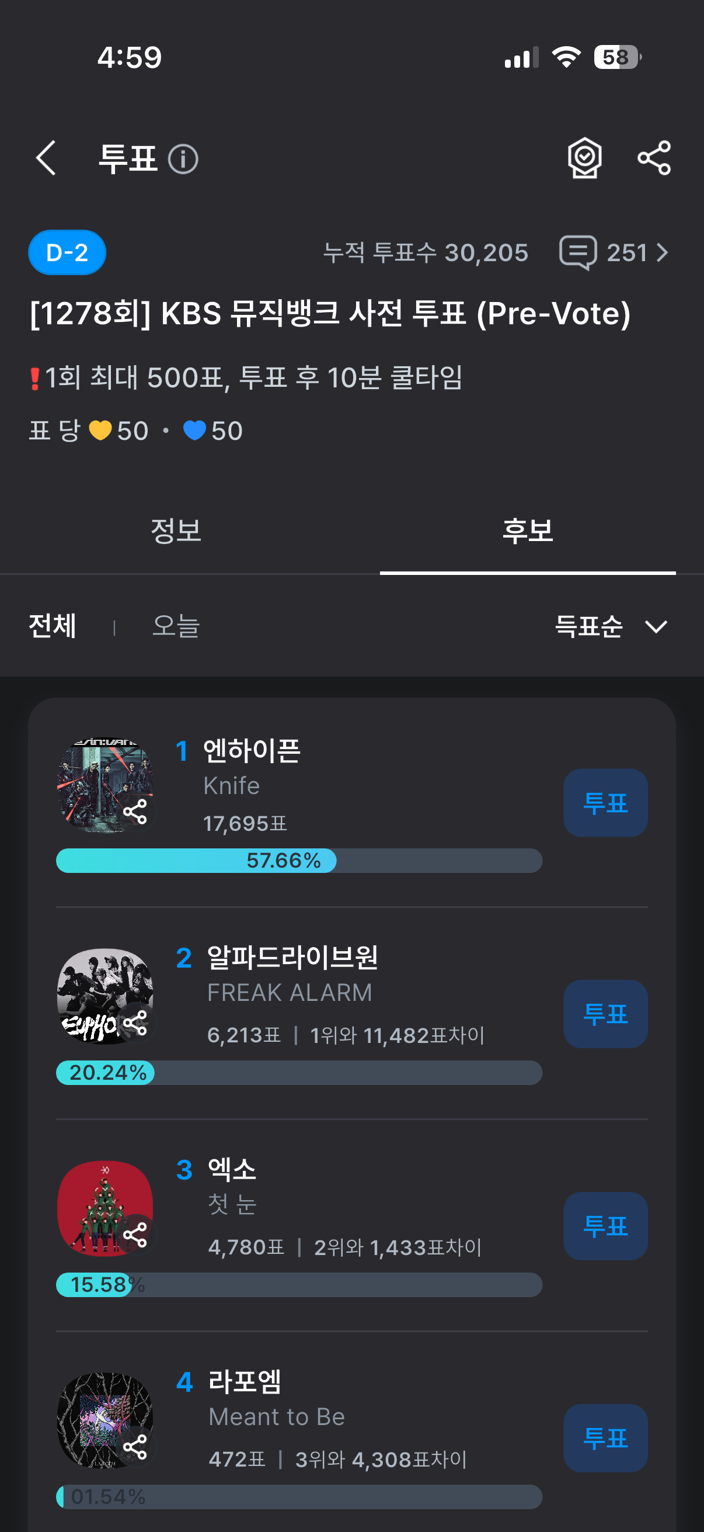Tap share icon on 엑소 album thumbnail

[x=135, y=1235]
